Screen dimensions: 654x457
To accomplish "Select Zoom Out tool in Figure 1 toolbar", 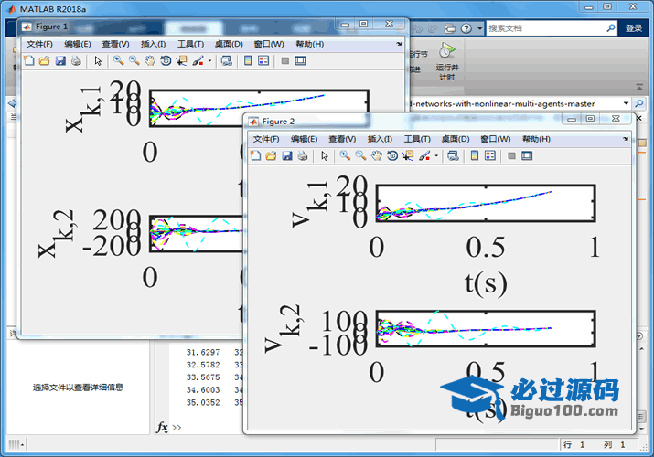I will 134,61.
